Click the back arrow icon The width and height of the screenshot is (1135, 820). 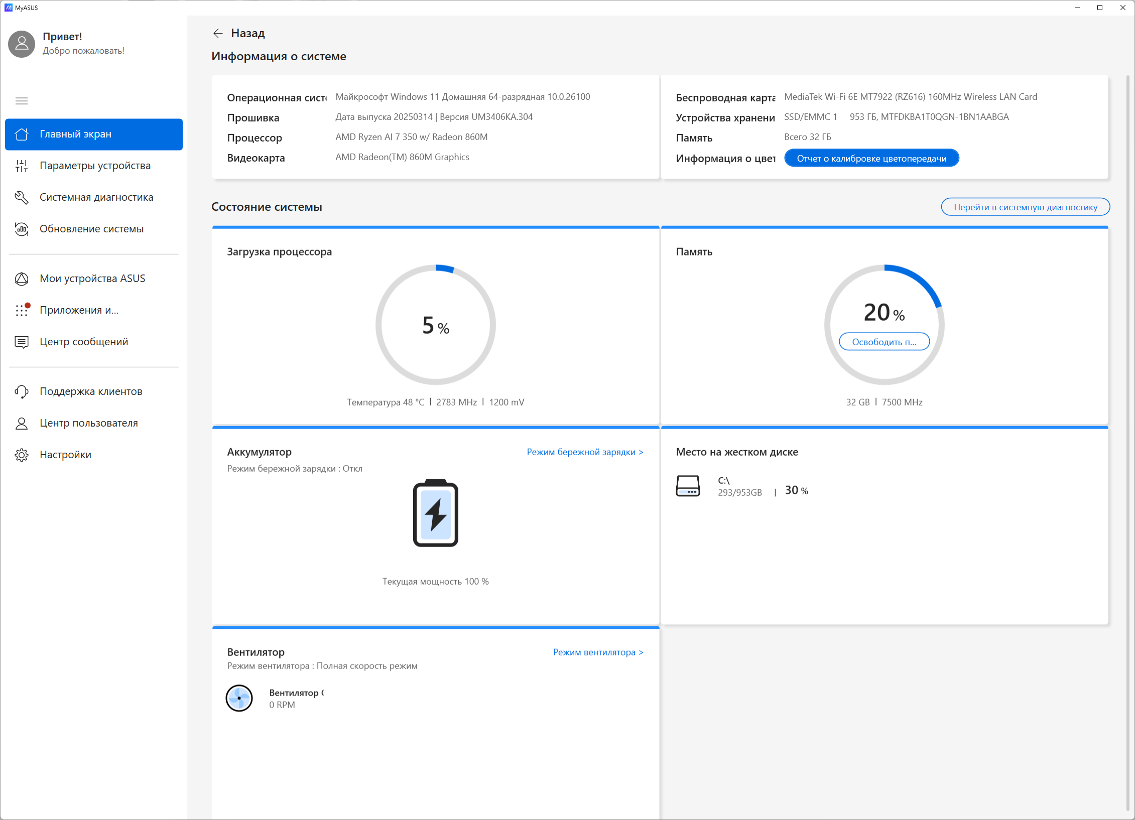(218, 33)
